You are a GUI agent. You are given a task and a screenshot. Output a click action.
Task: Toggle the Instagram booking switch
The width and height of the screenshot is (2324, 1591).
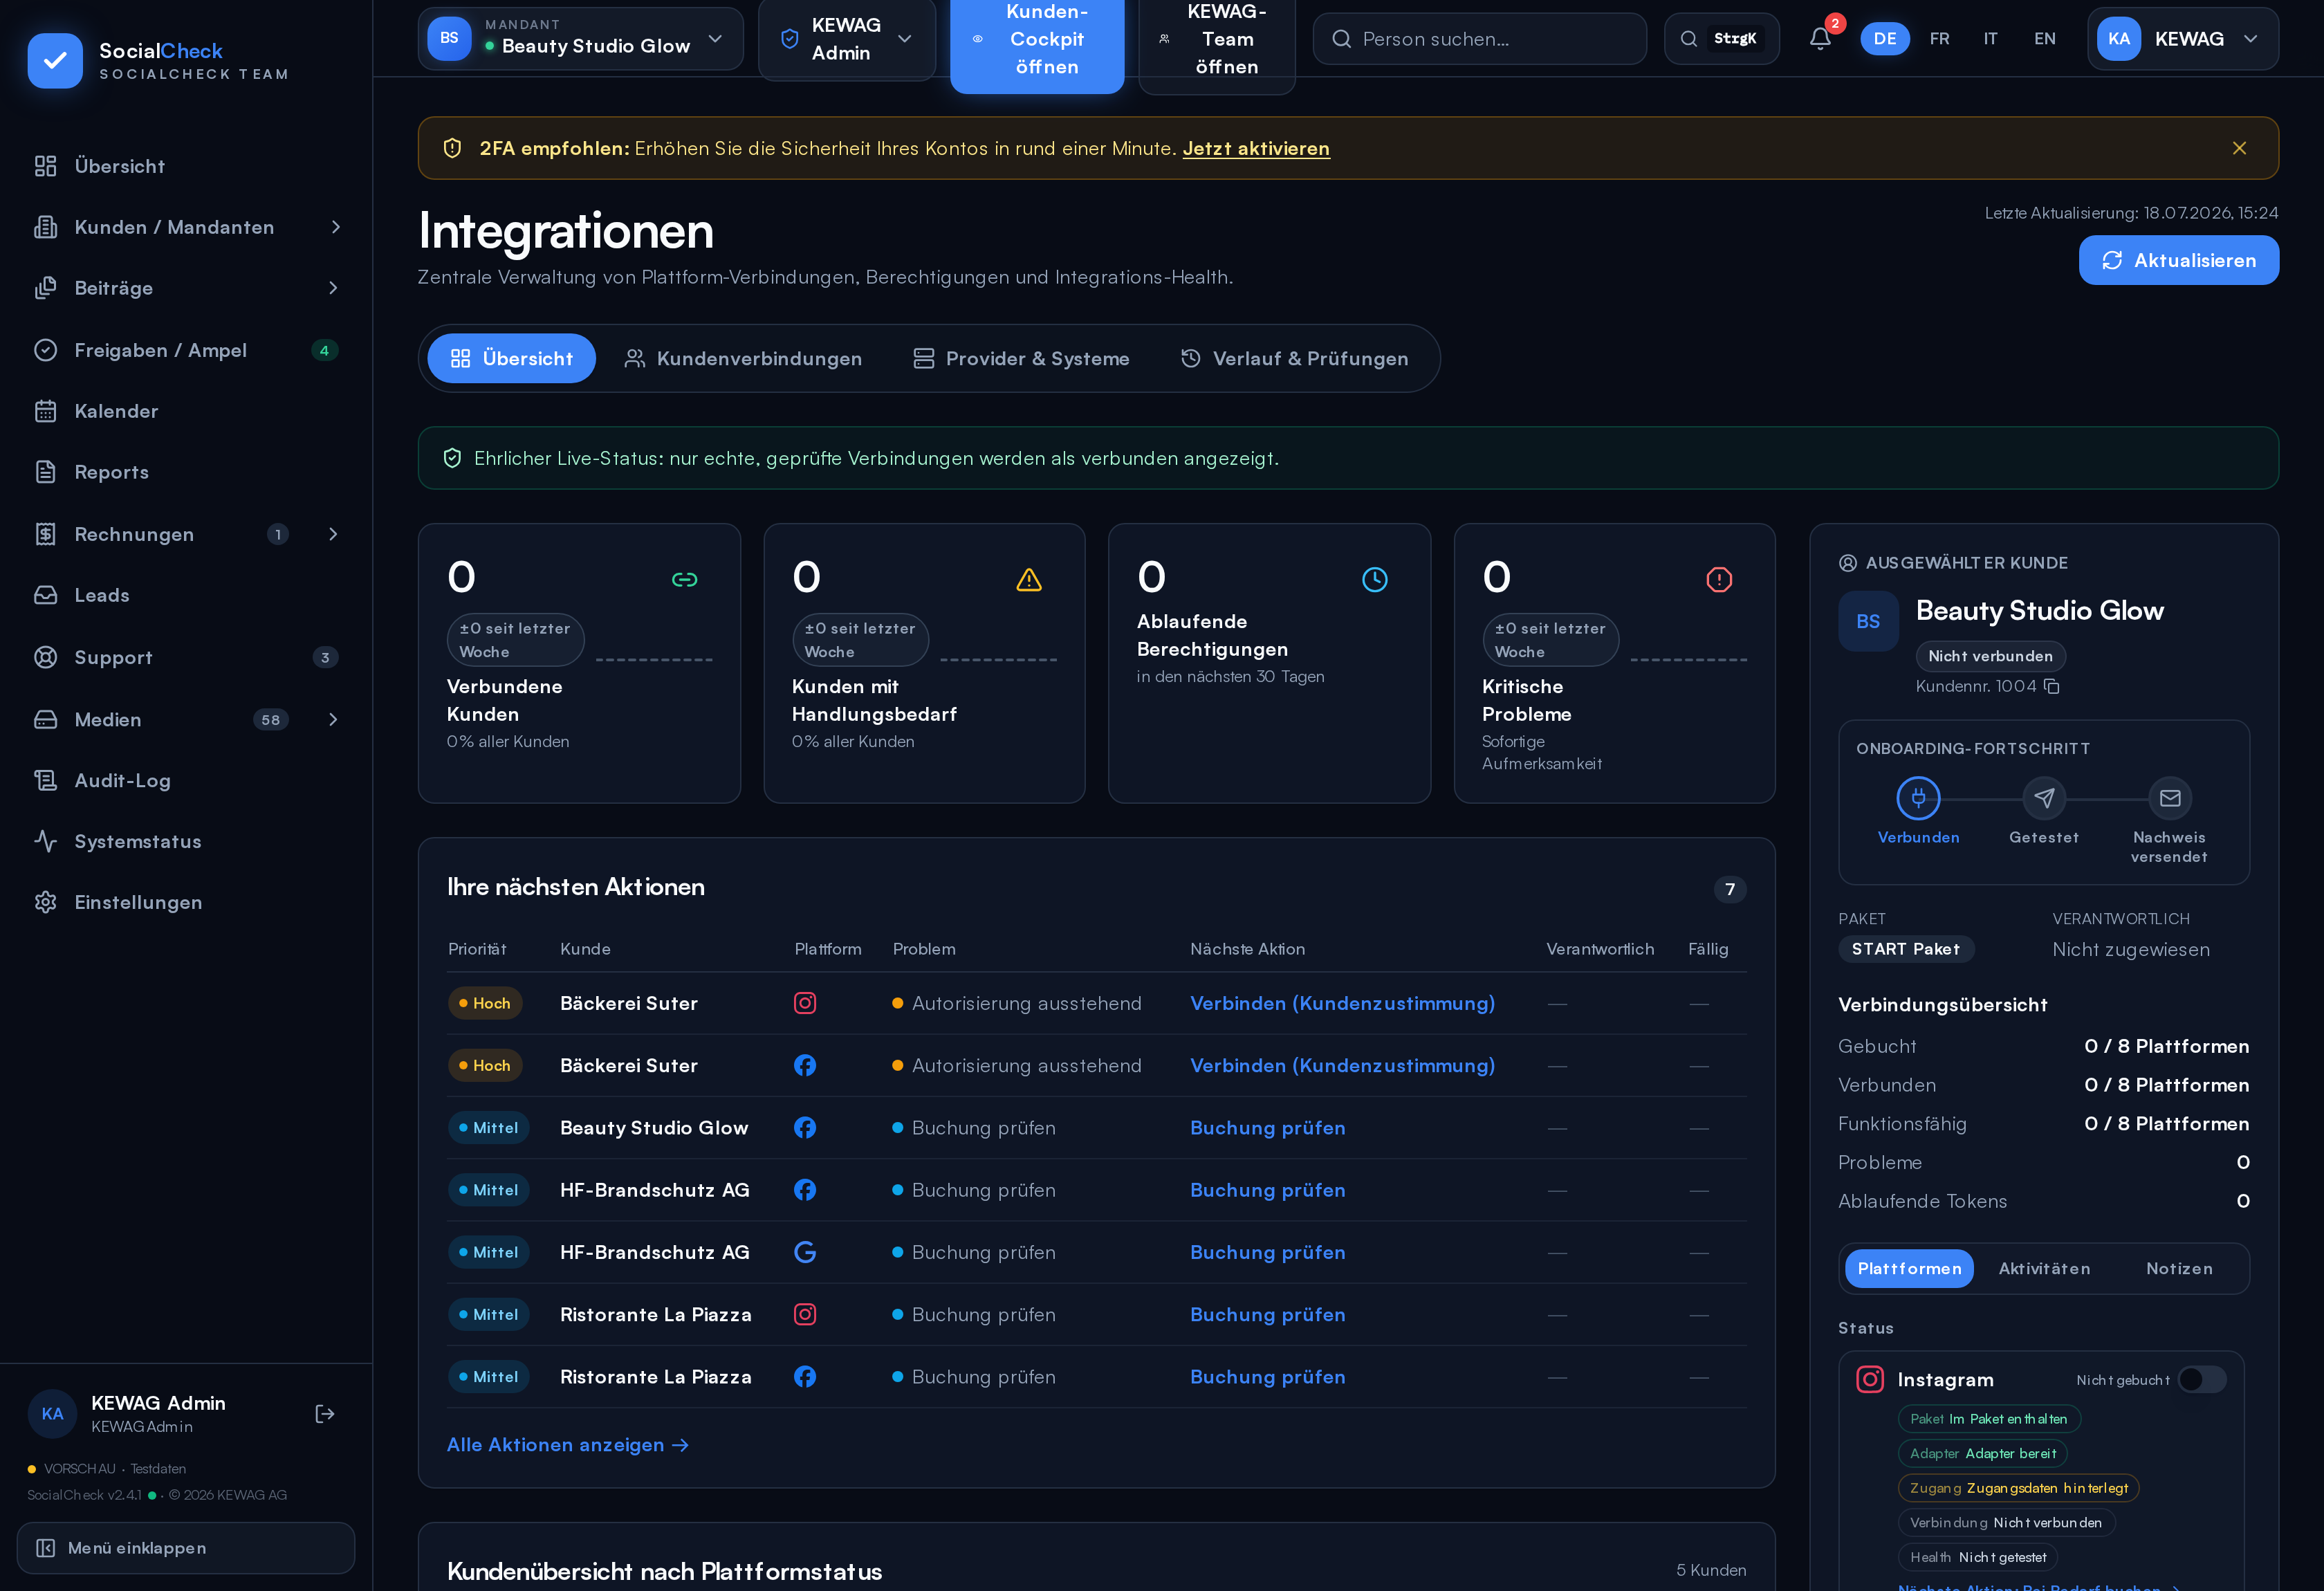tap(2202, 1380)
